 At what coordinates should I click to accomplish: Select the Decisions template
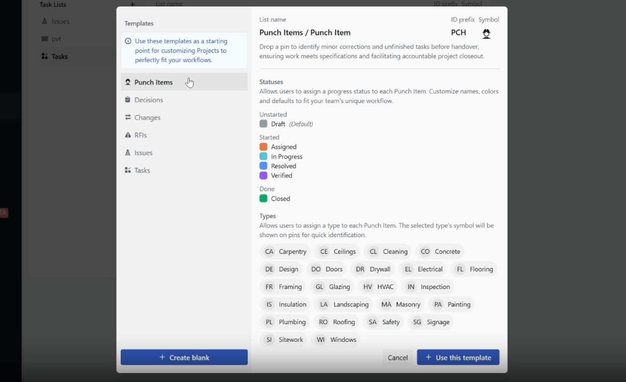(x=184, y=100)
